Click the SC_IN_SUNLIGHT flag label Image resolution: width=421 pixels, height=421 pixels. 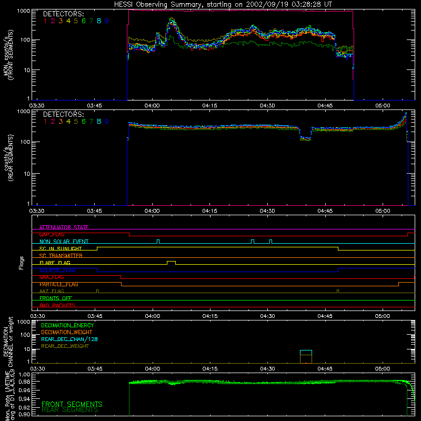click(61, 248)
